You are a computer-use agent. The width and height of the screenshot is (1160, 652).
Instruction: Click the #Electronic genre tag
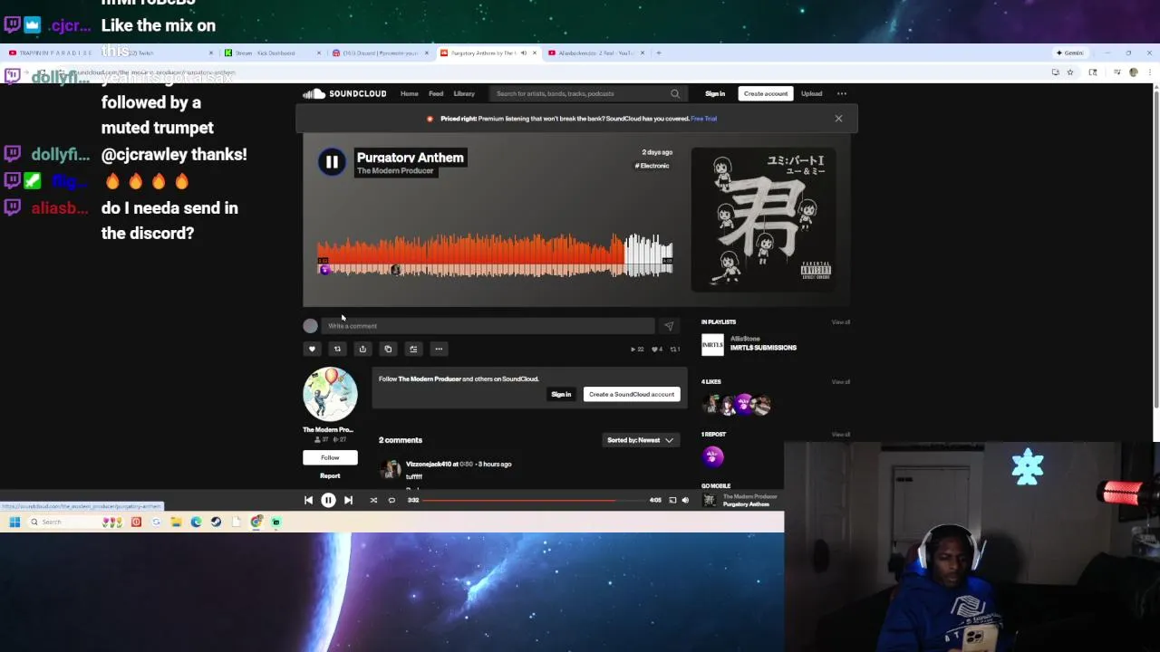tap(652, 166)
